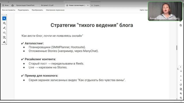The height and width of the screenshot is (103, 184).
Task: Click the vertical scrollbar thumb
Action: pyautogui.click(x=177, y=48)
